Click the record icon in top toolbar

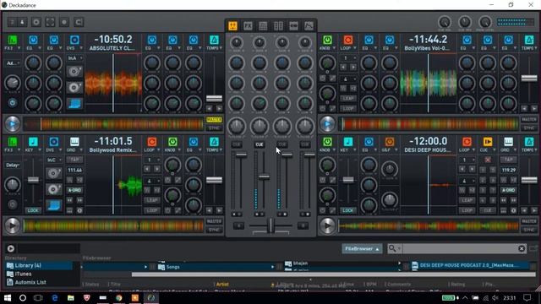64,23
